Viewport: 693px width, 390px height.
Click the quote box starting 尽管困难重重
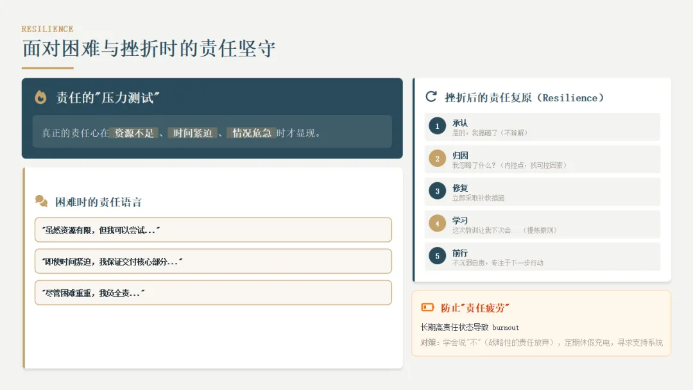point(213,292)
